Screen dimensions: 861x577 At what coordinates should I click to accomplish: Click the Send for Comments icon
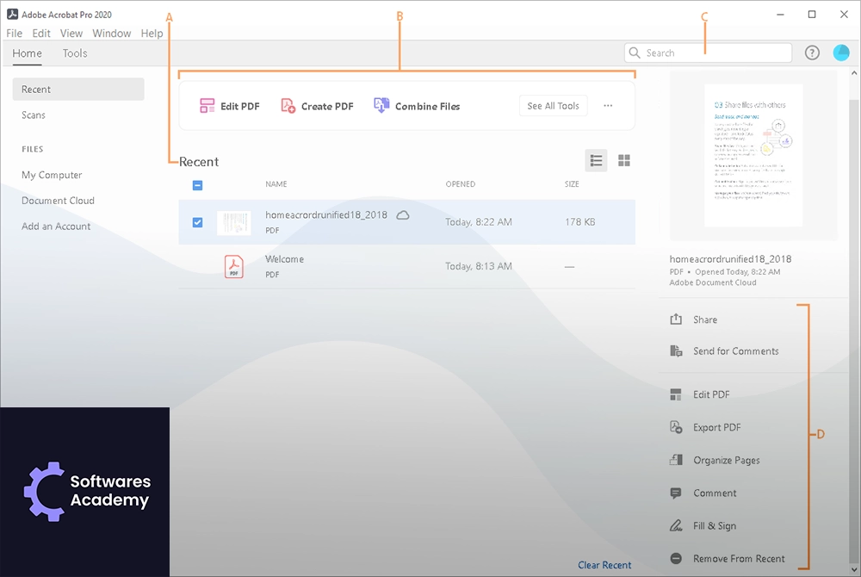tap(676, 351)
